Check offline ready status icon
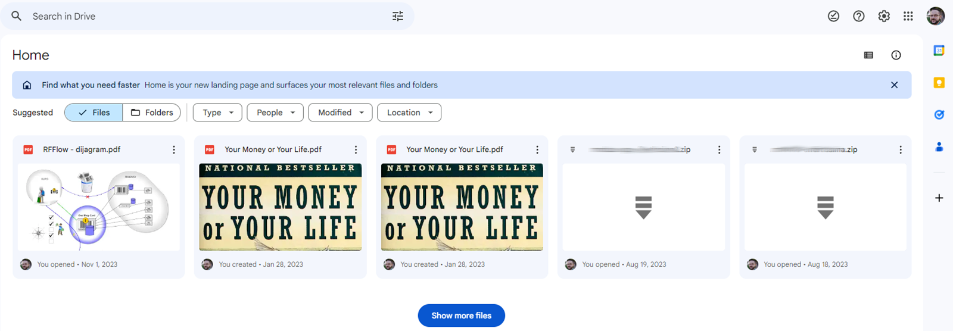The width and height of the screenshot is (953, 331). click(x=833, y=16)
